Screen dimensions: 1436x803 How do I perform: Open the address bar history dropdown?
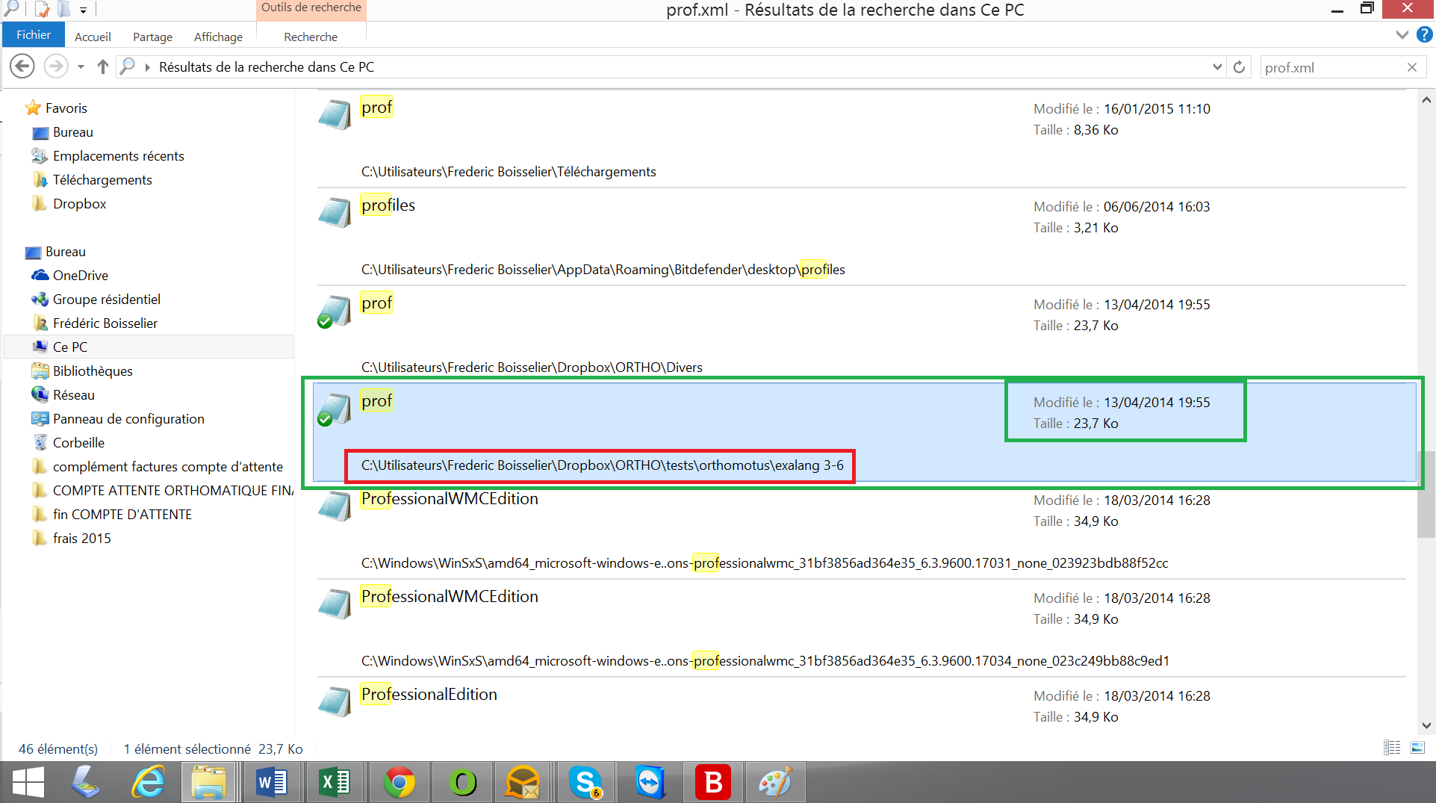pos(1217,67)
